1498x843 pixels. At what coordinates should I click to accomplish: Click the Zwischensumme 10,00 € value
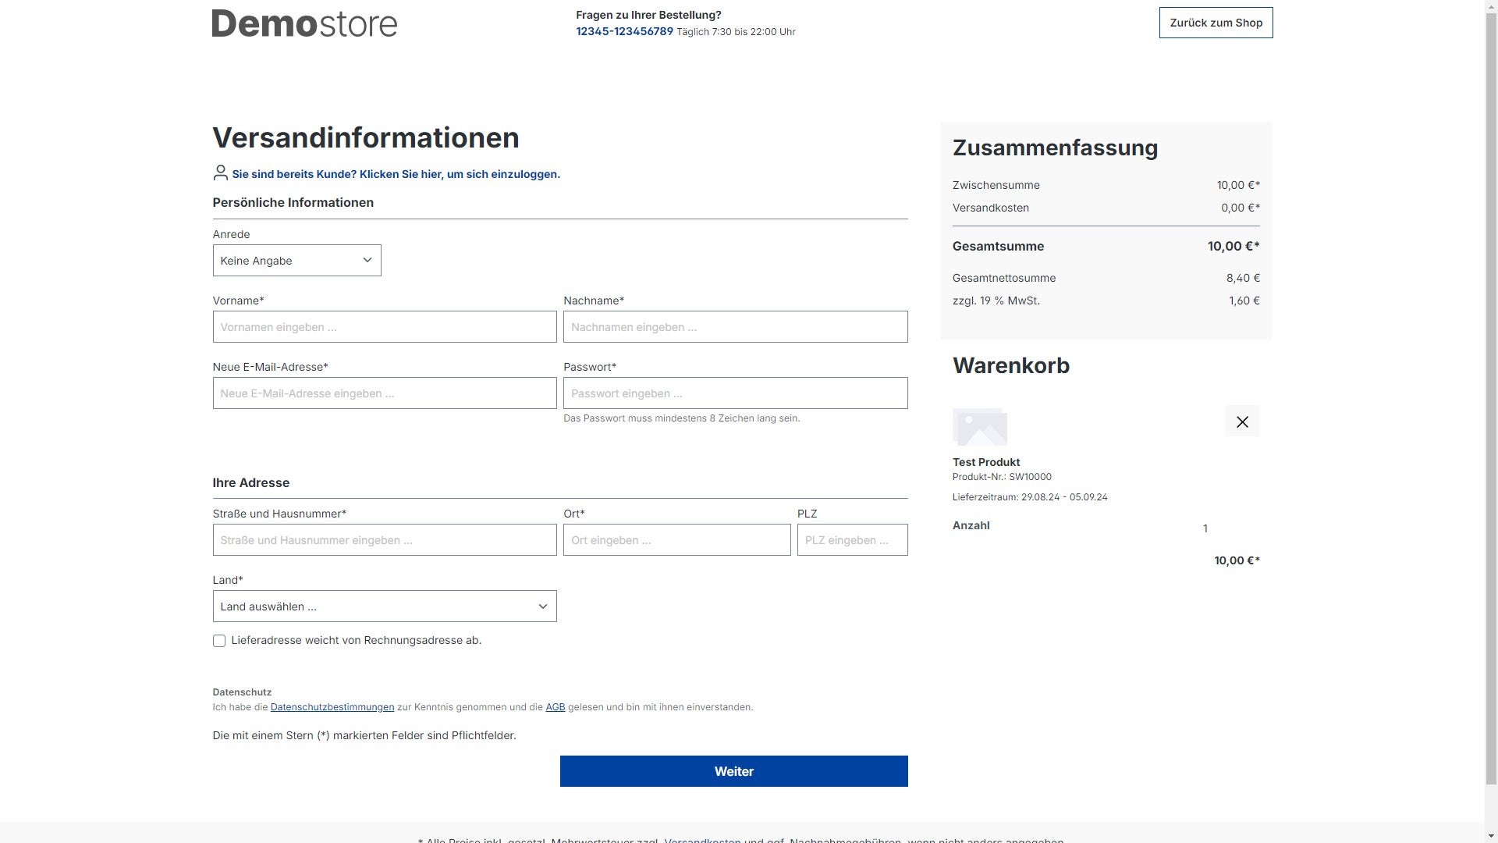(x=1238, y=185)
